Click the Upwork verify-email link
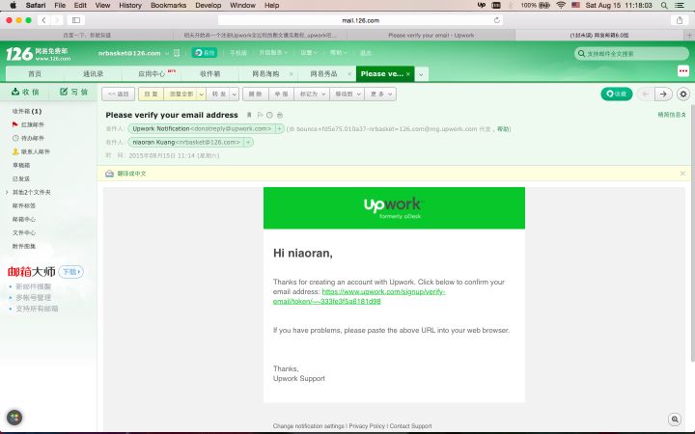 click(x=359, y=296)
